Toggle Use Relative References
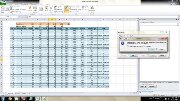 (x=18, y=9)
